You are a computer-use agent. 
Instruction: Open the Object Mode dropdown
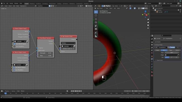point(99,8)
